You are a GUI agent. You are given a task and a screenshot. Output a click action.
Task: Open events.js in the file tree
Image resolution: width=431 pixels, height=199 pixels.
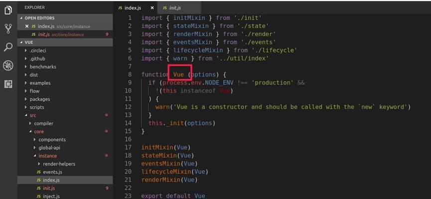[x=52, y=172]
